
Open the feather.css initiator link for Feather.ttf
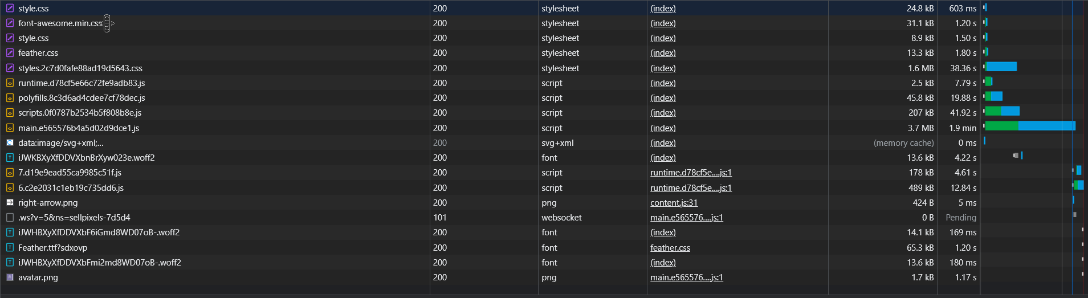[670, 248]
